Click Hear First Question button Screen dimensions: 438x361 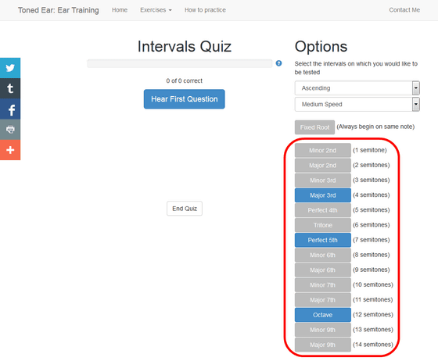pos(185,99)
